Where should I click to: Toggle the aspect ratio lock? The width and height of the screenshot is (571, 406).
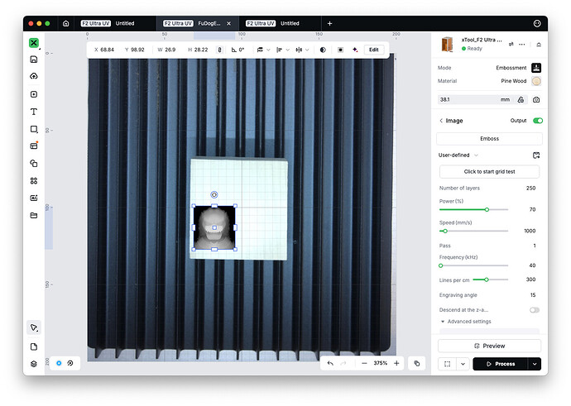tap(219, 50)
